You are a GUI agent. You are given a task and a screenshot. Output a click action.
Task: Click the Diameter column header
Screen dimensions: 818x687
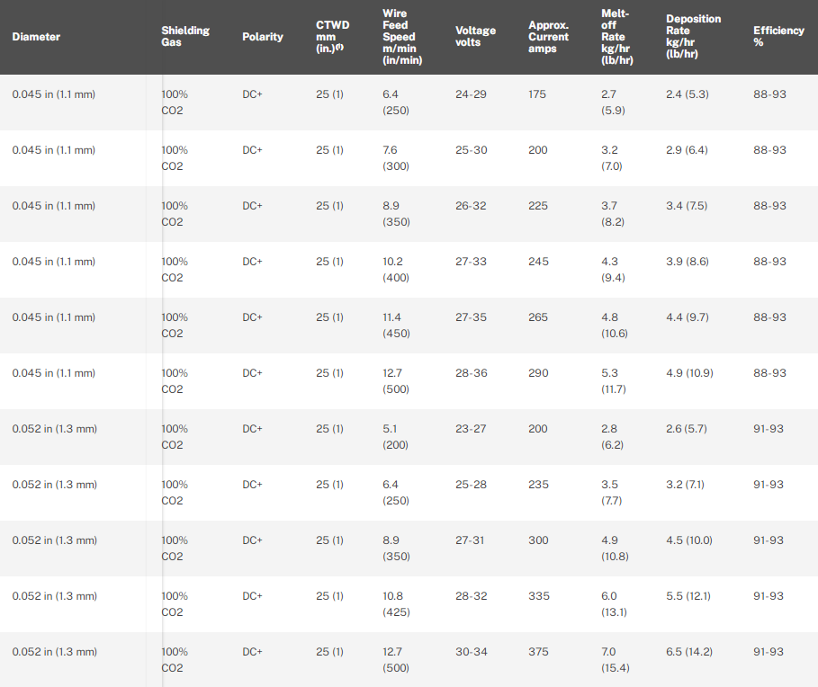point(36,37)
